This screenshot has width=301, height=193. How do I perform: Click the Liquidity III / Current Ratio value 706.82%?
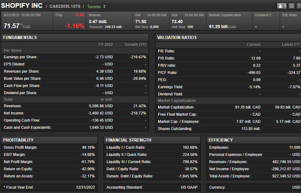190,162
